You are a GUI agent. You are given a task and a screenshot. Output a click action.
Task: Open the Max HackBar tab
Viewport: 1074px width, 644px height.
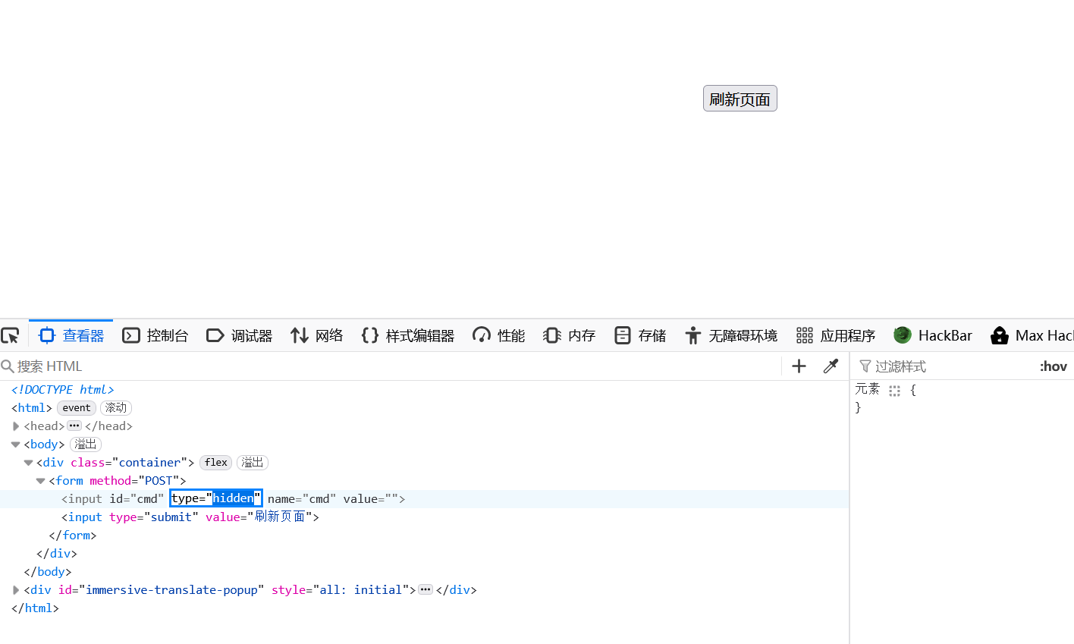tap(1032, 335)
